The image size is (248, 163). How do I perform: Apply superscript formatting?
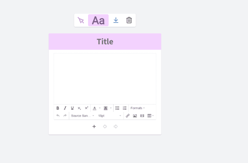click(86, 108)
